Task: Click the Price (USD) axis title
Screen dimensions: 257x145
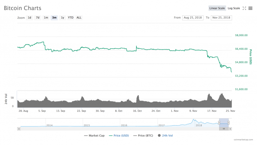Action: [x=251, y=57]
